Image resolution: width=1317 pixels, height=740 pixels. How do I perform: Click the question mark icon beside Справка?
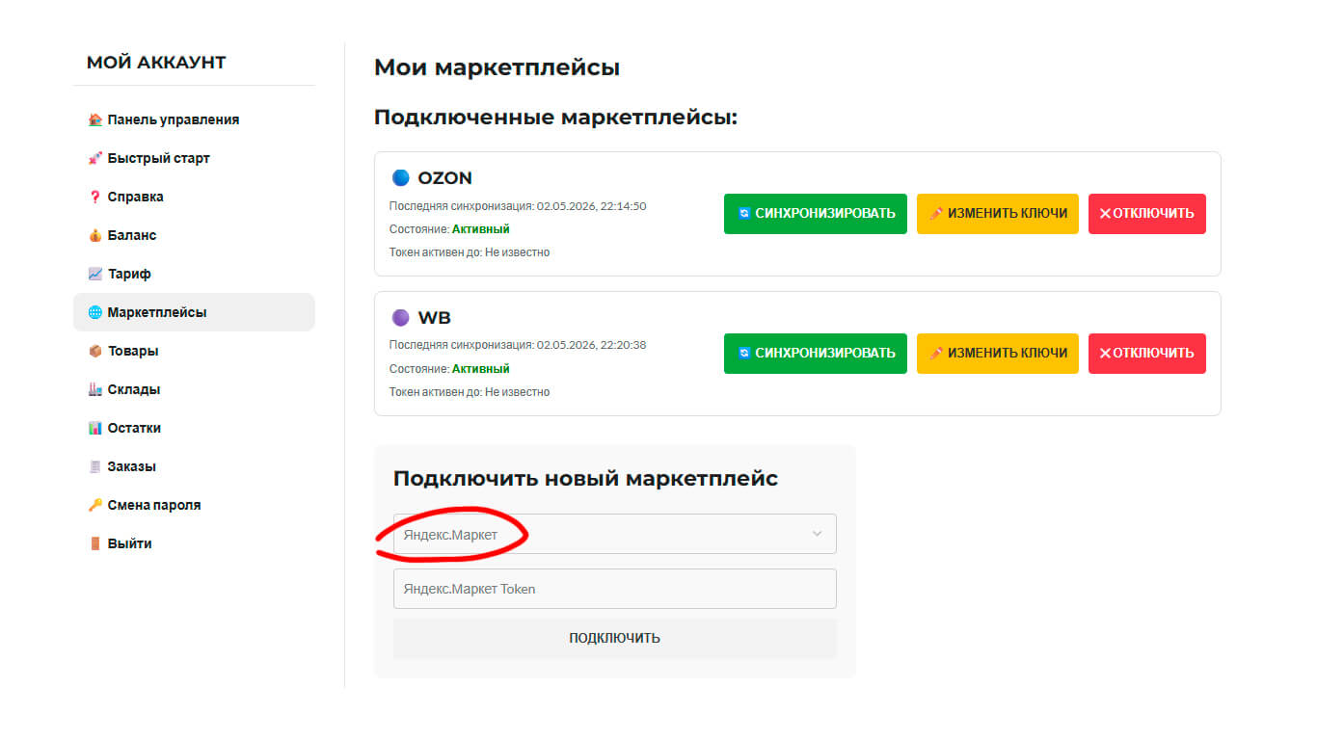point(94,197)
